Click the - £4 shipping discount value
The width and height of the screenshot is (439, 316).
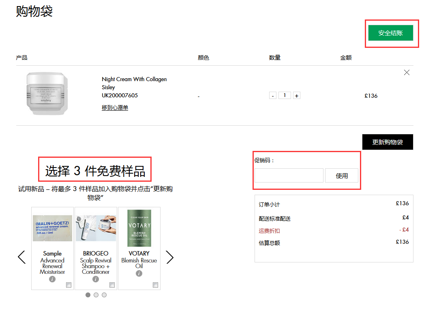pyautogui.click(x=404, y=230)
